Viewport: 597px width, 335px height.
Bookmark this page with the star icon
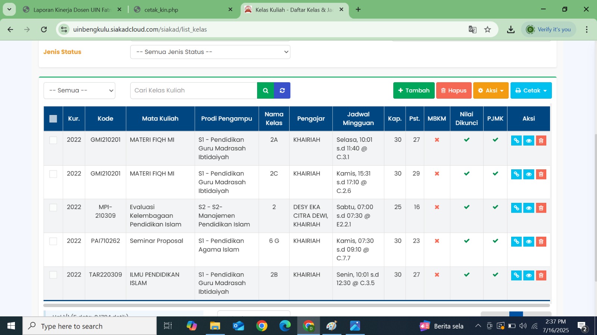click(487, 29)
